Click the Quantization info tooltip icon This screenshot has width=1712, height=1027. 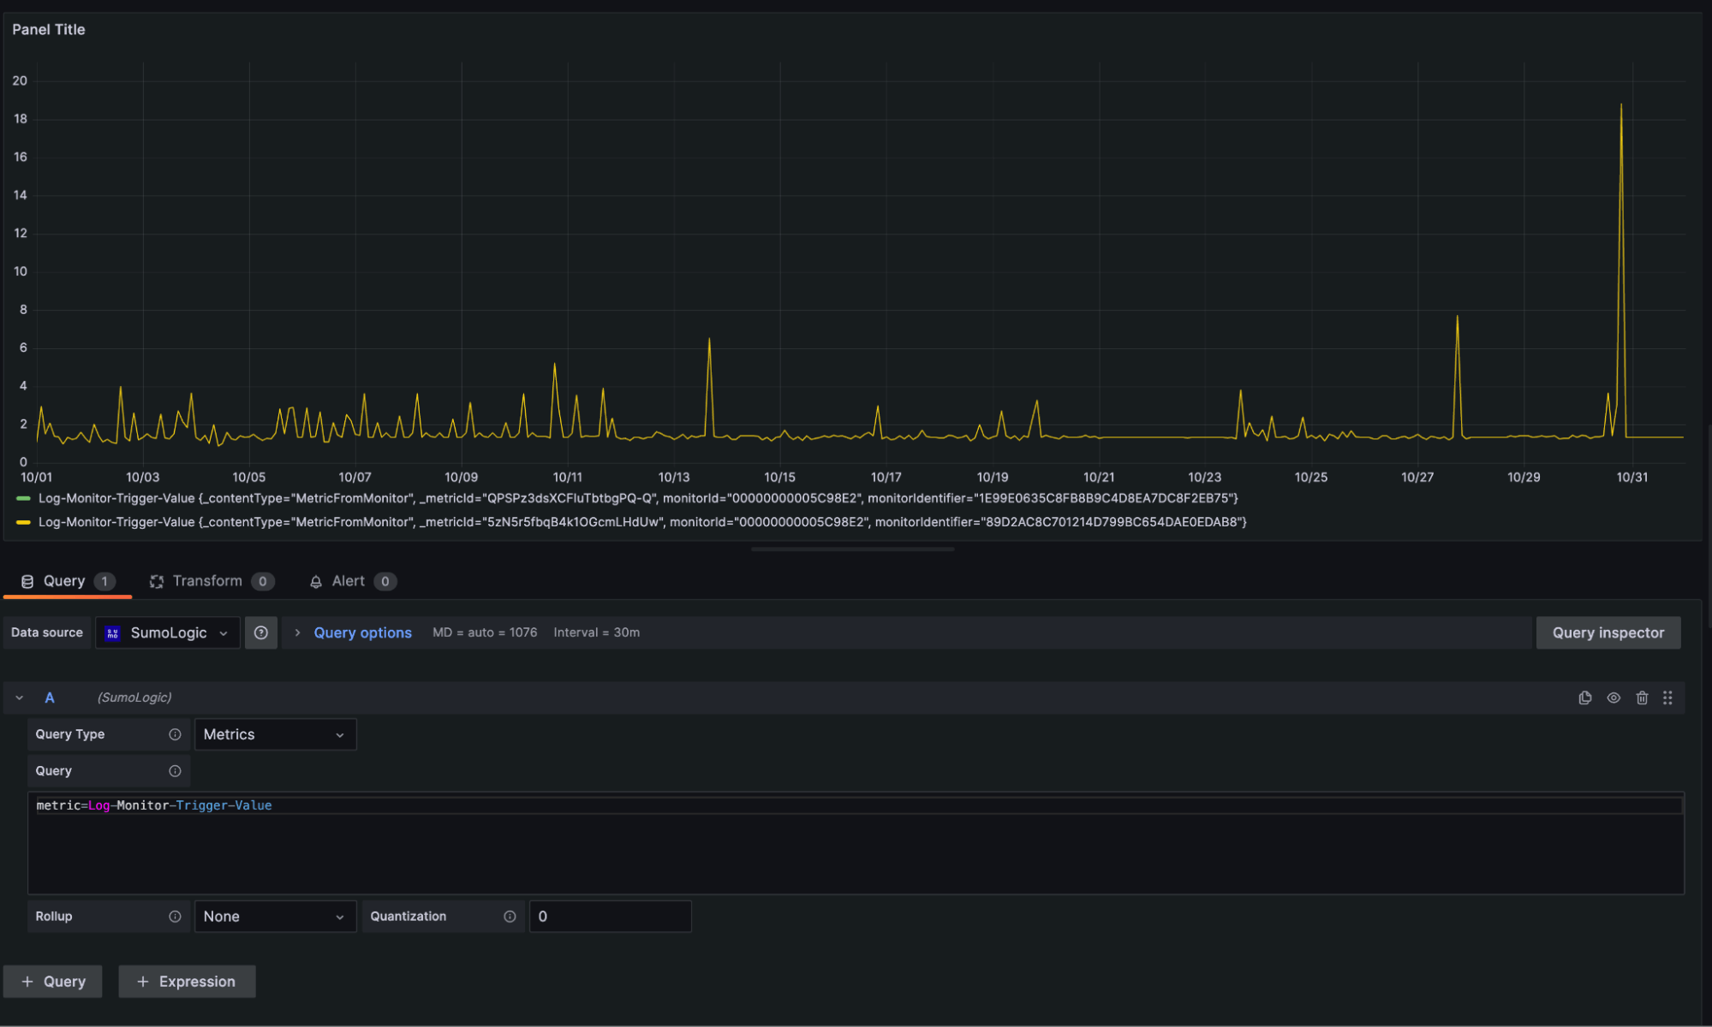tap(510, 916)
